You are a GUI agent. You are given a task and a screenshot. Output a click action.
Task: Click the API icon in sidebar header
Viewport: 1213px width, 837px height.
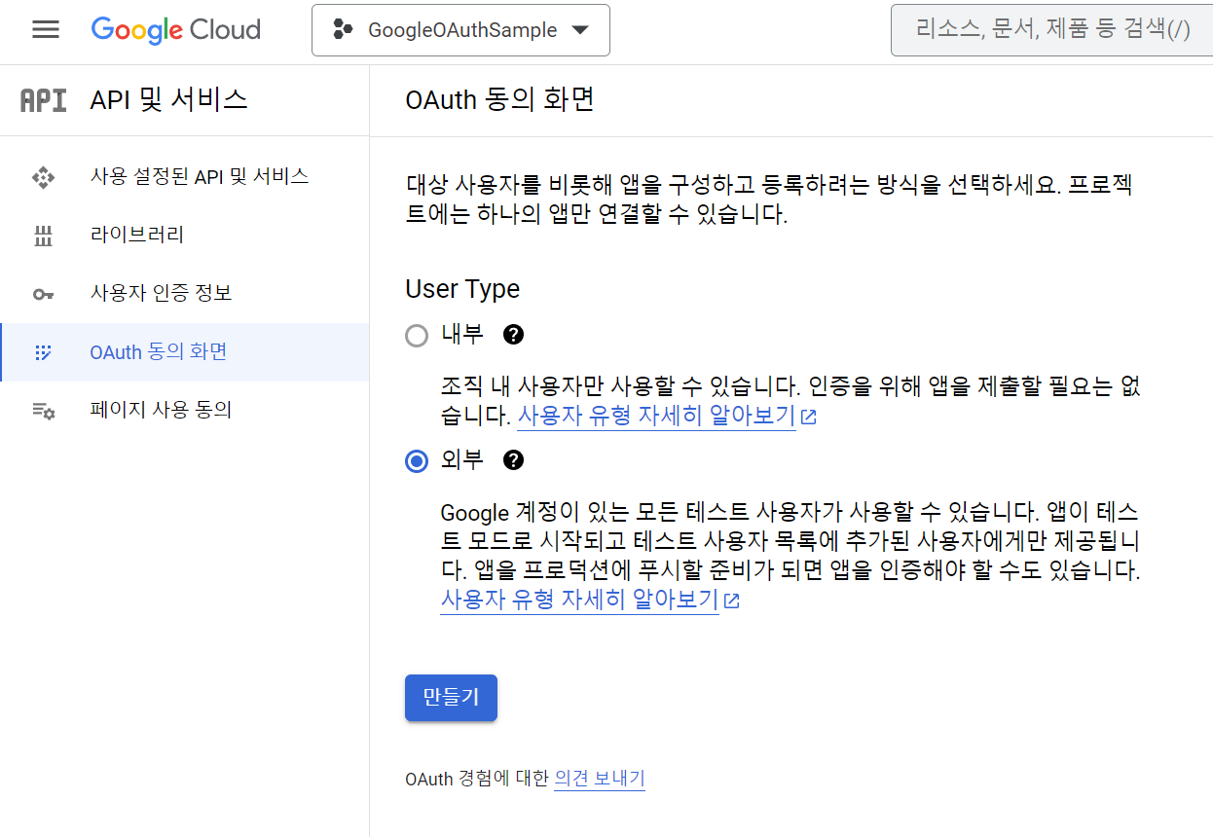[44, 99]
